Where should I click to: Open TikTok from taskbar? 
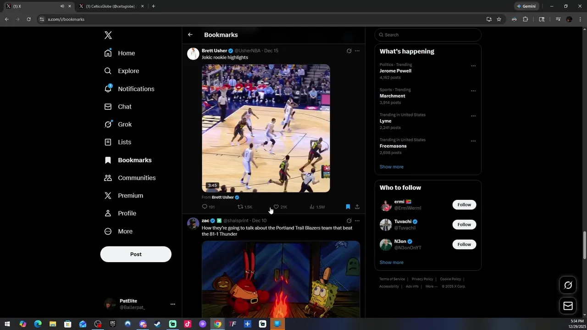[x=188, y=324]
